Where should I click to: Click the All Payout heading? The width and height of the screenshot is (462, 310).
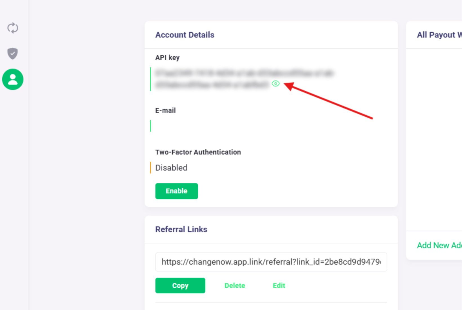[x=439, y=35]
